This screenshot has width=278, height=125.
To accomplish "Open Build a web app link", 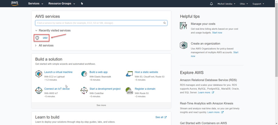I will click(99, 72).
